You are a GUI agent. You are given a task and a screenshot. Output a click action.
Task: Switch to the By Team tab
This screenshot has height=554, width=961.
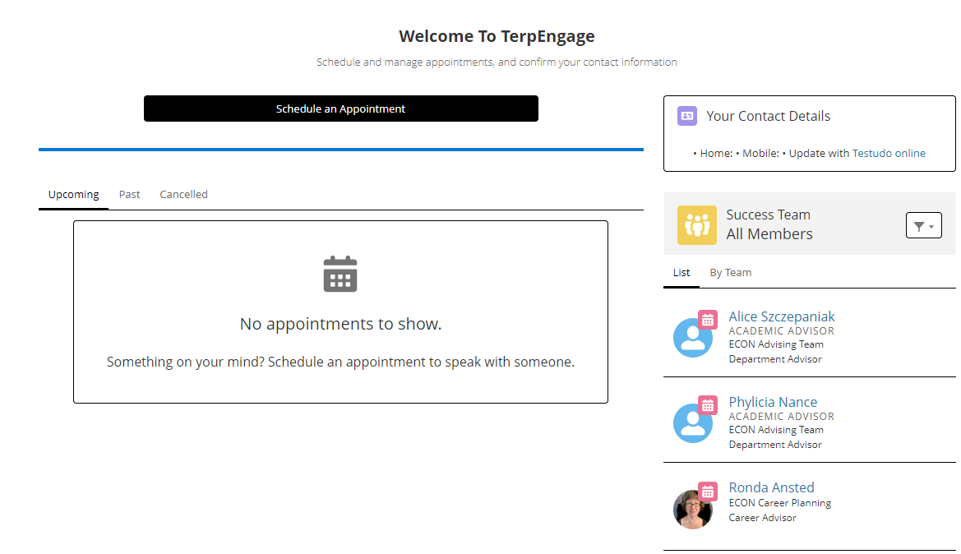tap(731, 273)
